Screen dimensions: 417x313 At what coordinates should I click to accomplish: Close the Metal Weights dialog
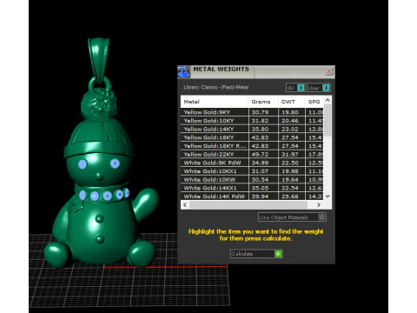[x=329, y=71]
